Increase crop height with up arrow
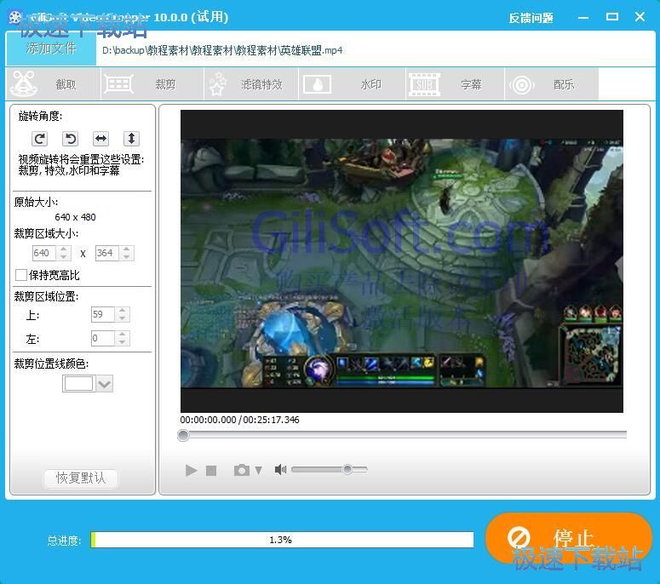The image size is (660, 584). click(x=126, y=249)
